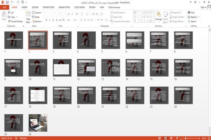Click Convert to SmartArt

[x=121, y=21]
